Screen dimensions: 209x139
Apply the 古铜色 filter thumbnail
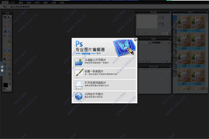pos(198,77)
